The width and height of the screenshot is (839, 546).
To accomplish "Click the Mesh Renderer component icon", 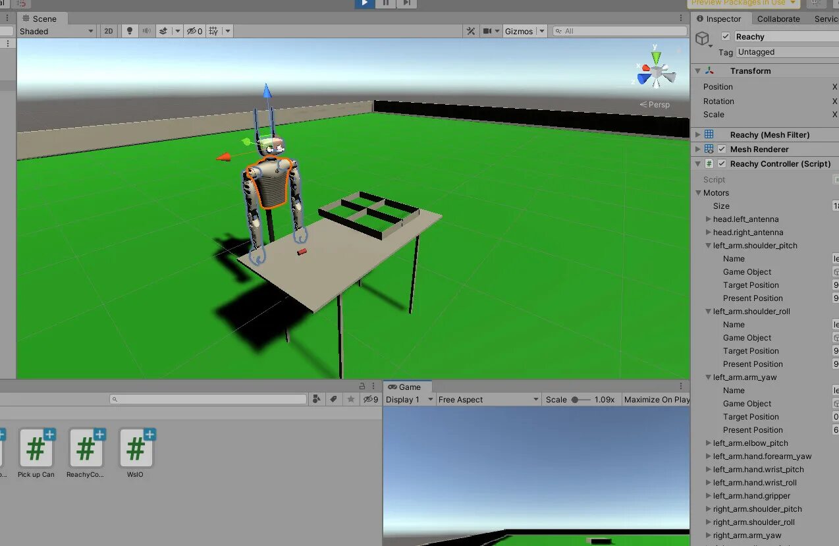I will tap(709, 149).
